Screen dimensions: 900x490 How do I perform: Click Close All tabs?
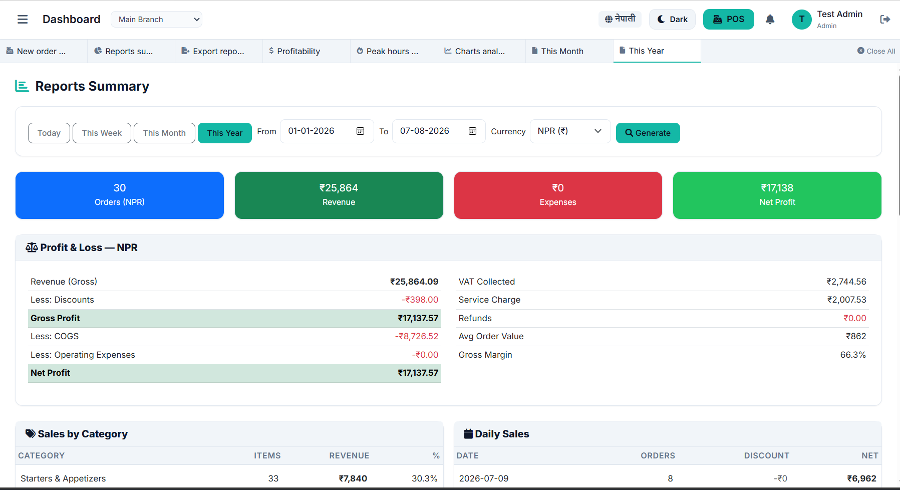tap(876, 51)
